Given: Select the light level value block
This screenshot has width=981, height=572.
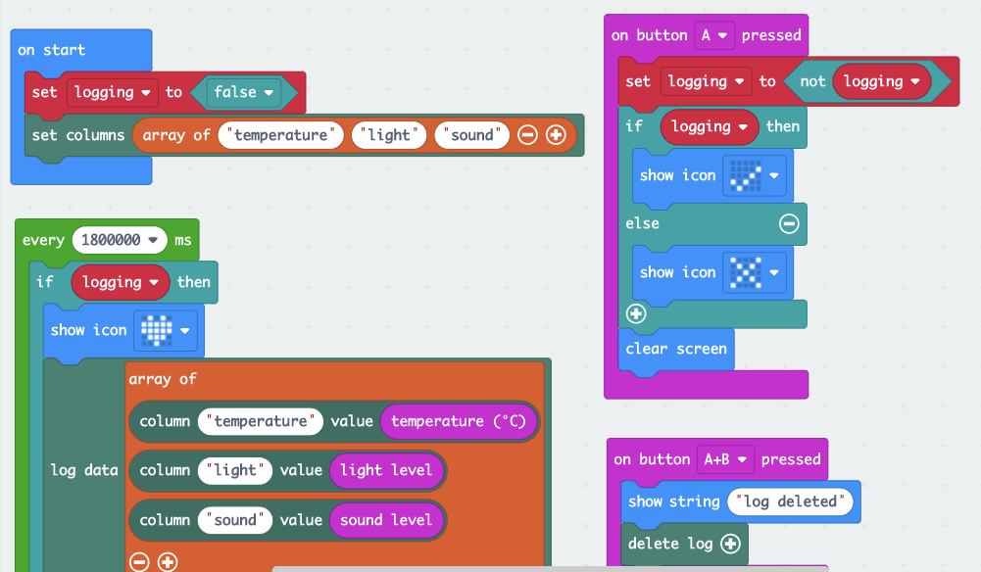Looking at the screenshot, I should [x=387, y=471].
